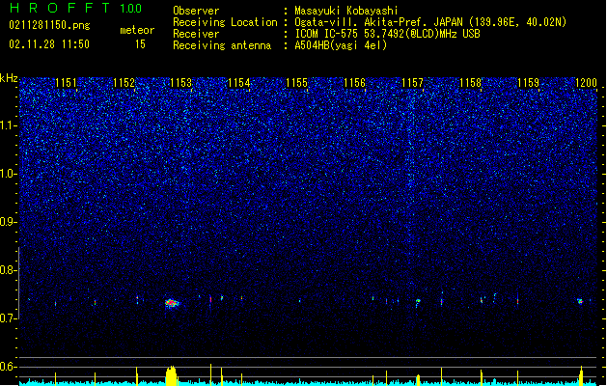Click the Ogata-vill. Akita-Pref. JAPAN location text
The height and width of the screenshot is (386, 607).
(430, 22)
